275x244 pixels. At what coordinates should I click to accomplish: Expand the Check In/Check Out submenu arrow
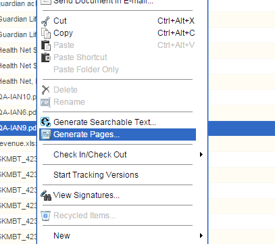tap(201, 155)
